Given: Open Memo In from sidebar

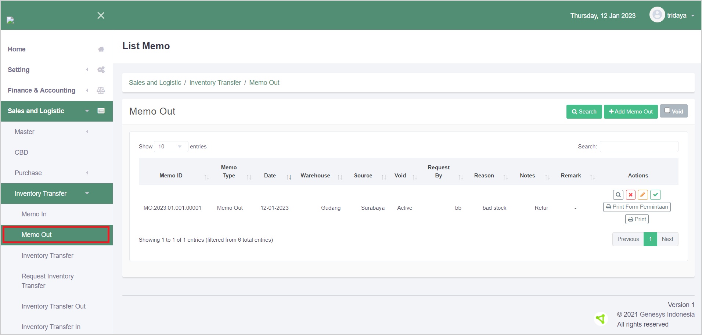Looking at the screenshot, I should (34, 214).
